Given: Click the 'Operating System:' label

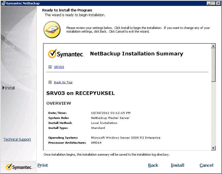Looking at the screenshot, I should point(63,138).
